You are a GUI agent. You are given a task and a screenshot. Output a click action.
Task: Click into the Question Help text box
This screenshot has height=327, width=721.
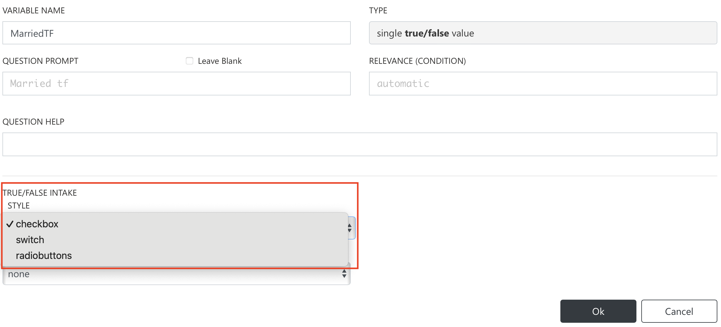360,144
